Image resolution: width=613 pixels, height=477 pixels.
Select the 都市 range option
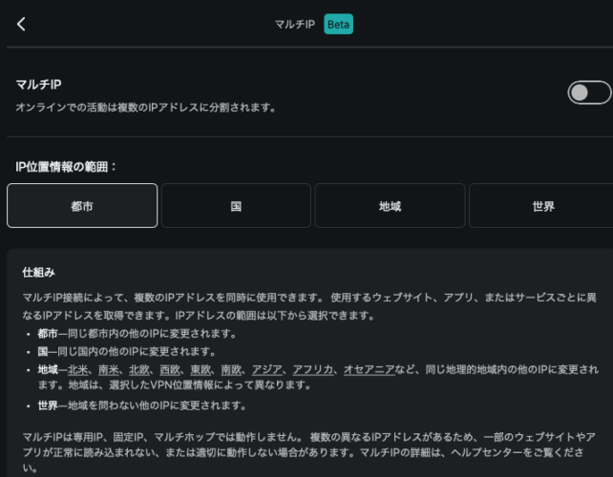pyautogui.click(x=82, y=205)
